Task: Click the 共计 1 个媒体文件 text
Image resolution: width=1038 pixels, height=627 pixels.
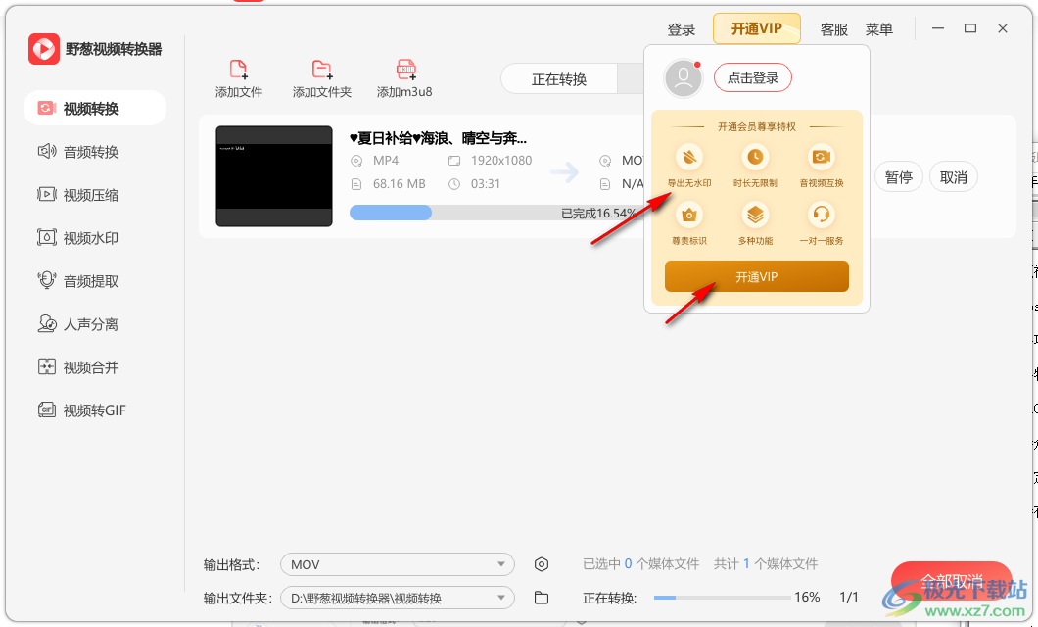Action: click(765, 564)
